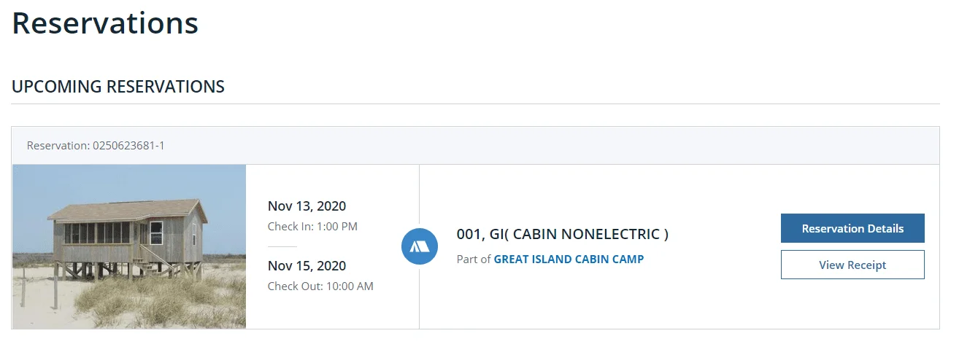Screen dimensions: 978x363
Task: Click the short divider between the dates
Action: point(282,246)
